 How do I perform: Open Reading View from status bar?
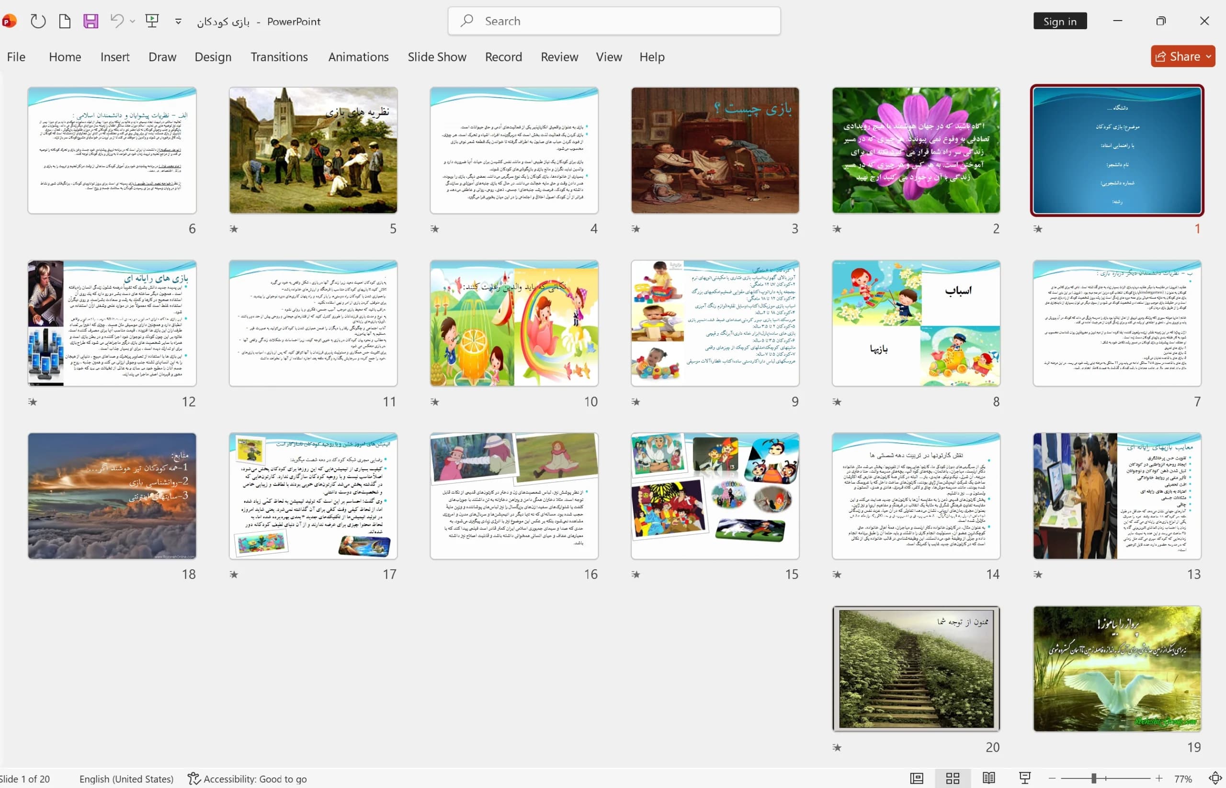pos(988,778)
